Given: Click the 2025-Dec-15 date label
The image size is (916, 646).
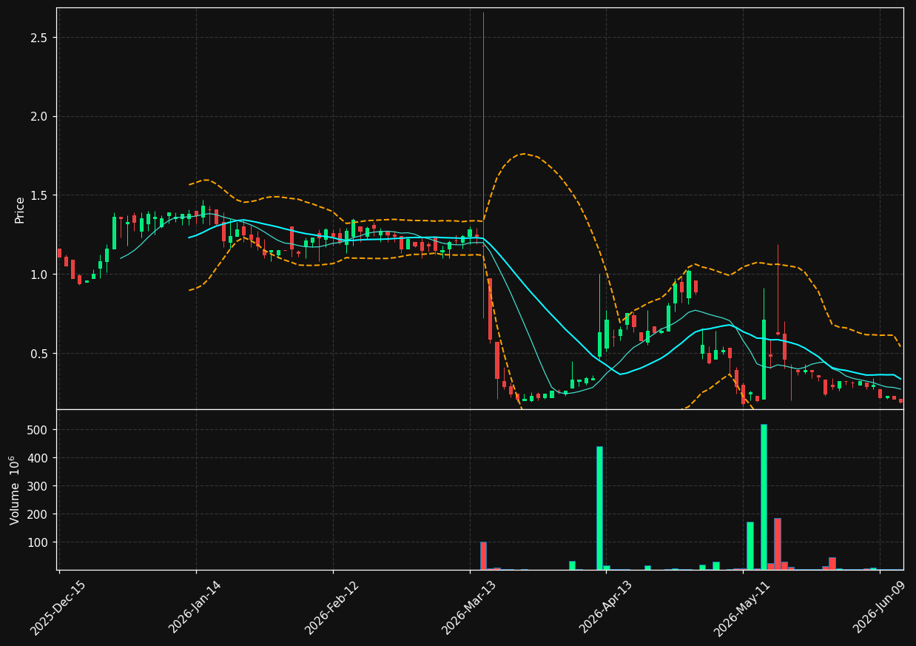Looking at the screenshot, I should click(x=58, y=608).
